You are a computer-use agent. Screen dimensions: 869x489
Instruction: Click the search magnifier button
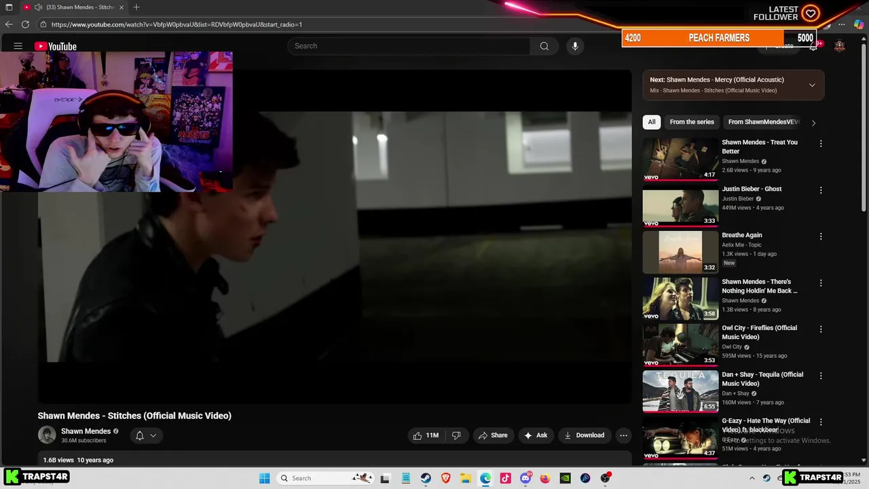(544, 46)
